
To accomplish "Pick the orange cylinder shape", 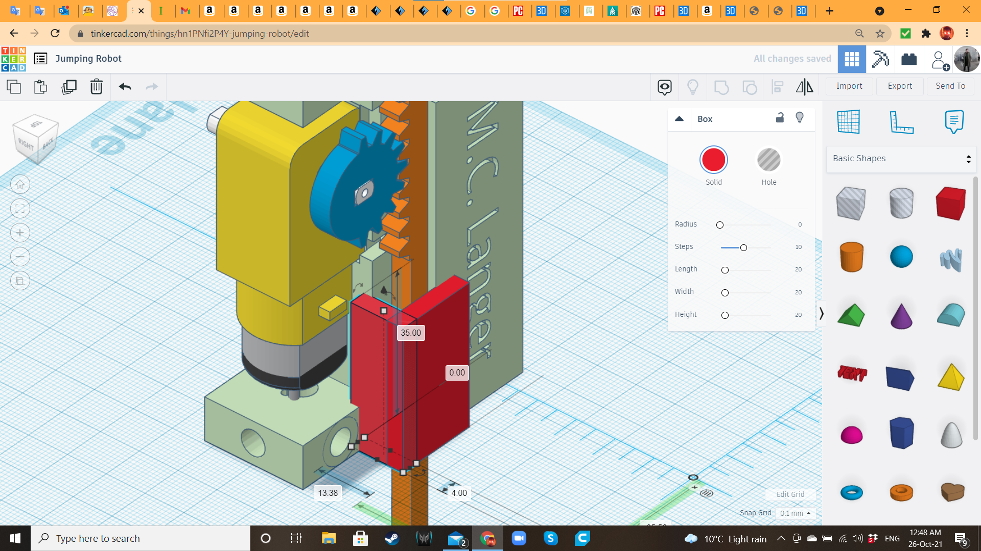I will coord(851,257).
